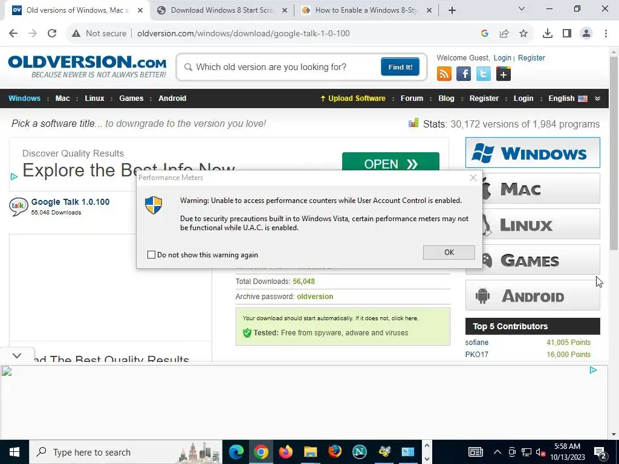Open Firefox from taskbar
The image size is (619, 464).
click(x=286, y=452)
